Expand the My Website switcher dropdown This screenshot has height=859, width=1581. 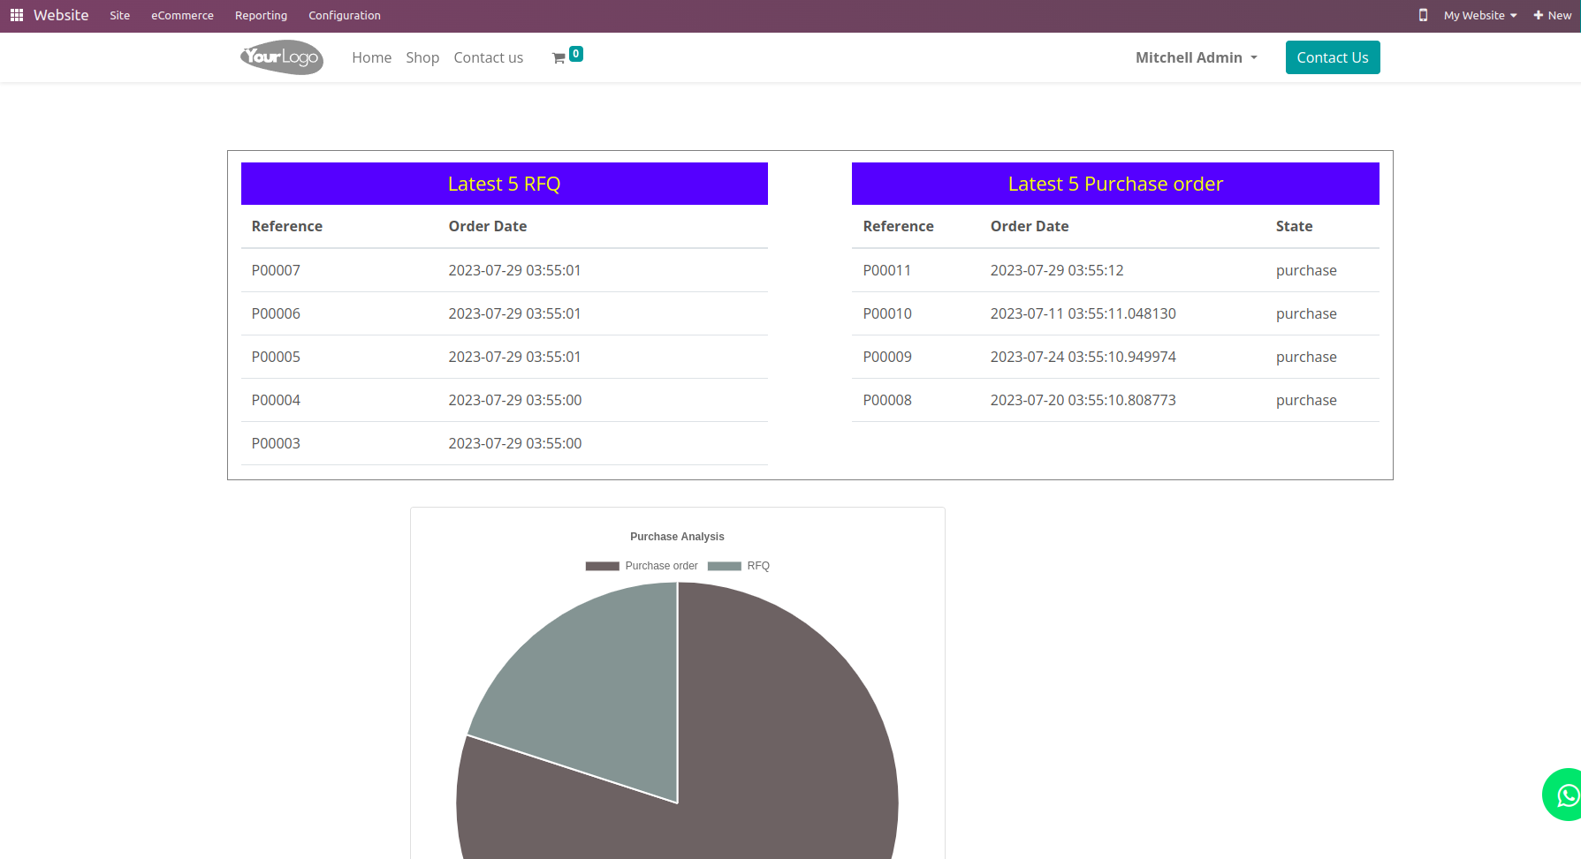pyautogui.click(x=1480, y=15)
